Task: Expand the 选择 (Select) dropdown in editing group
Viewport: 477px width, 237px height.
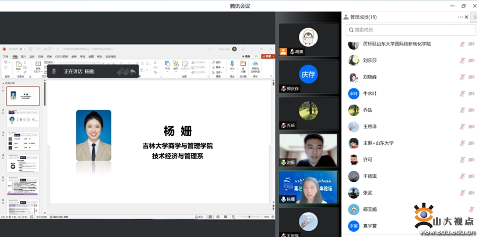Action: (218, 72)
